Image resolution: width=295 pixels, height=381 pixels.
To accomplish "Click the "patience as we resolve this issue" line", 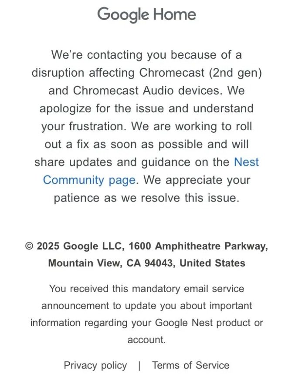I will coord(146,198).
